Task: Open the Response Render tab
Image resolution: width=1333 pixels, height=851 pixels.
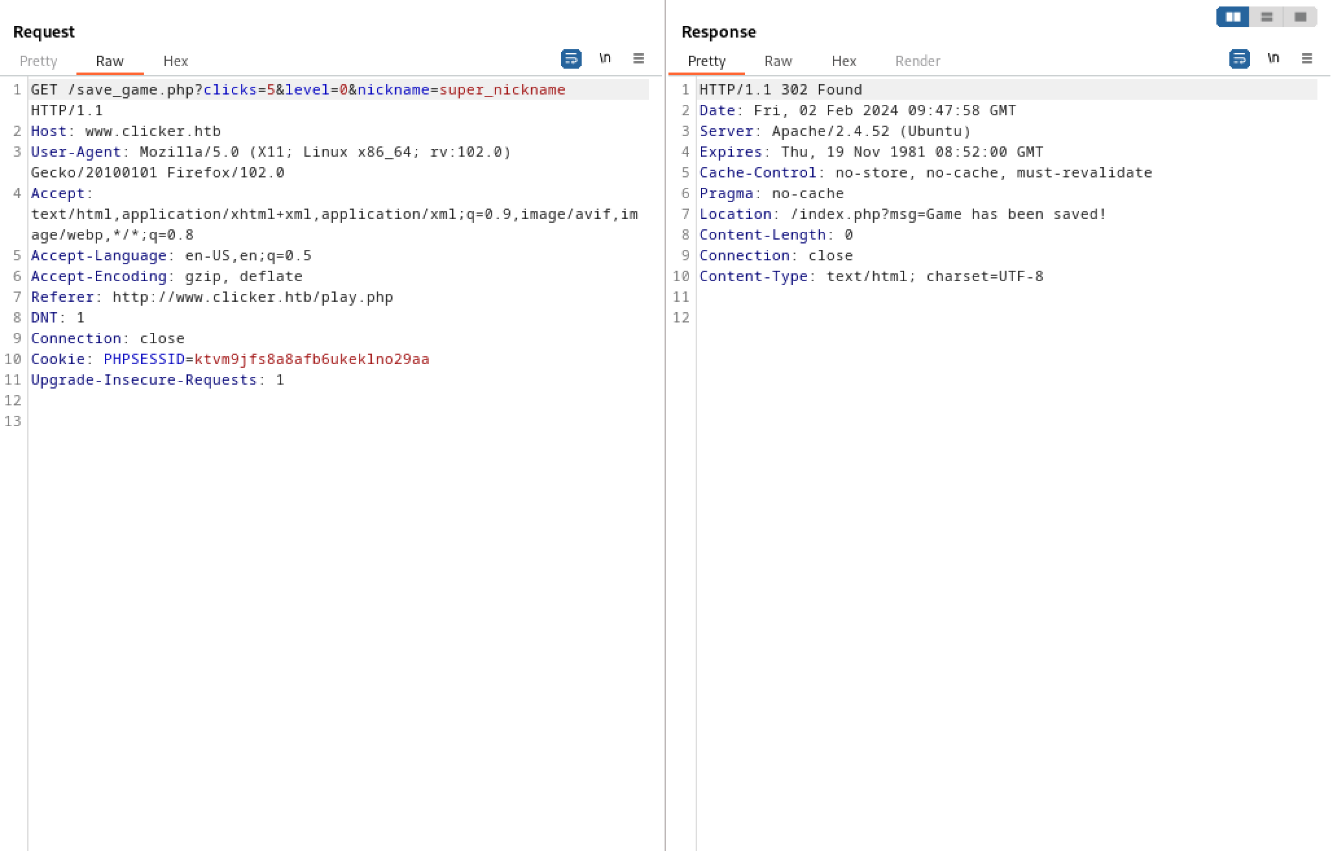Action: pos(918,61)
